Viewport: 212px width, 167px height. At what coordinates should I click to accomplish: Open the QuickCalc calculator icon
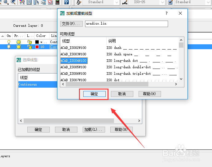(57, 2)
